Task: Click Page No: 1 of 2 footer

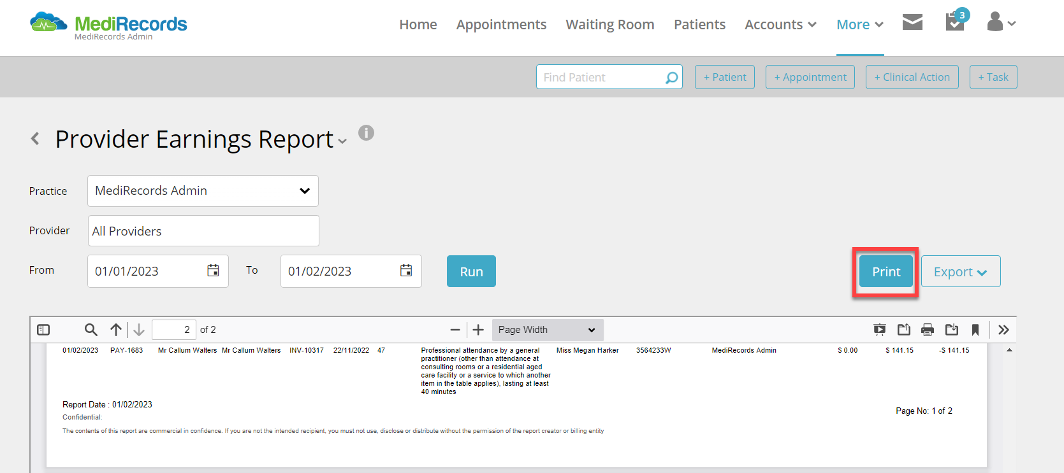Action: pos(924,411)
